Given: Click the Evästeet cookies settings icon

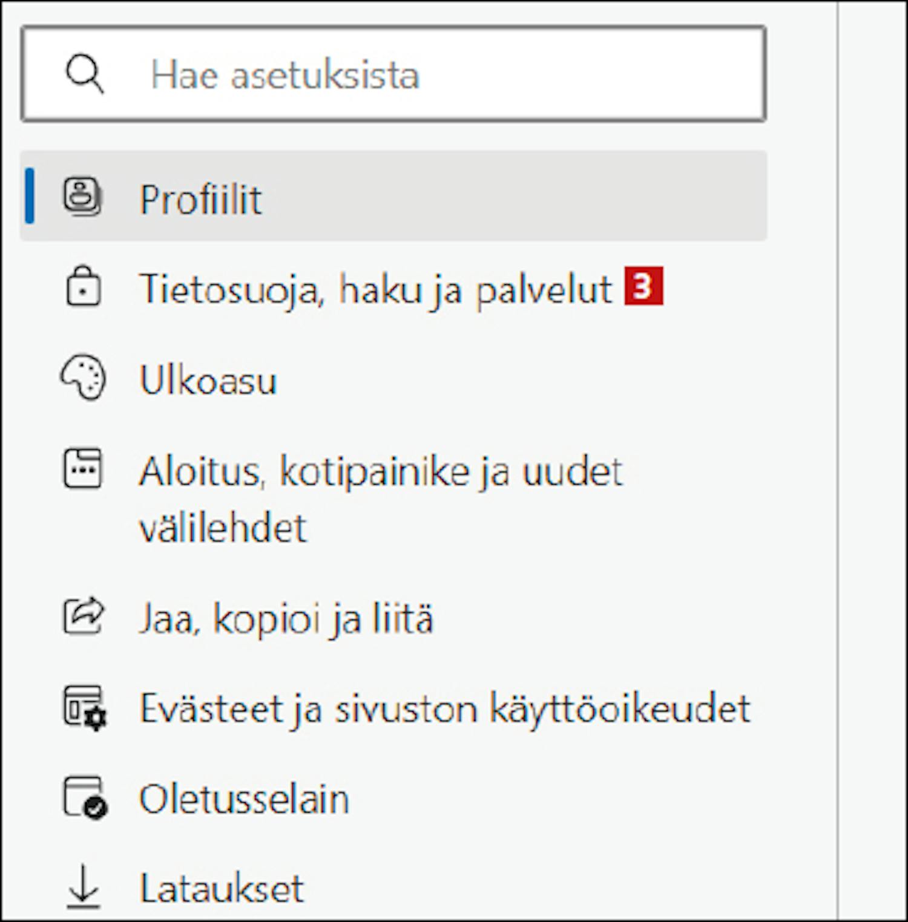Looking at the screenshot, I should coord(85,707).
